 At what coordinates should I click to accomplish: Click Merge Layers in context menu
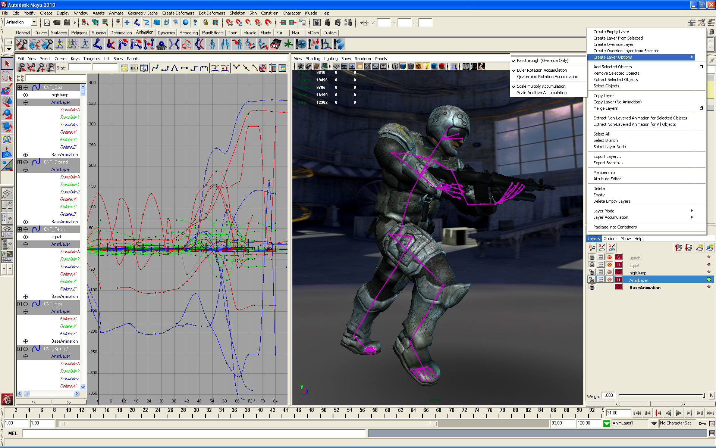[605, 108]
